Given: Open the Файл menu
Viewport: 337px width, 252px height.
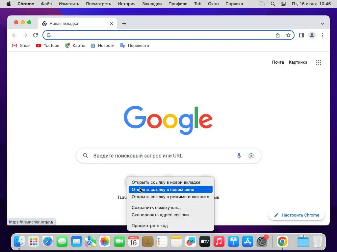Looking at the screenshot, I should click(46, 4).
